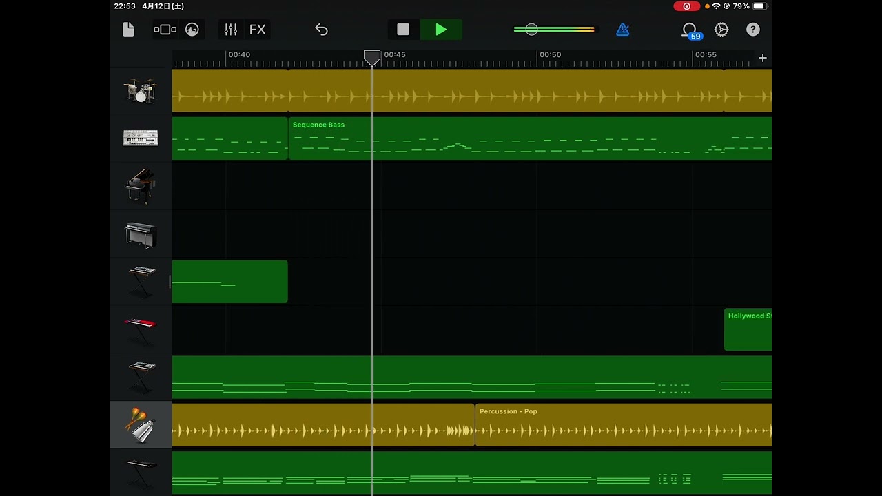Open the Loop Browser
The image size is (882, 496).
(x=689, y=30)
